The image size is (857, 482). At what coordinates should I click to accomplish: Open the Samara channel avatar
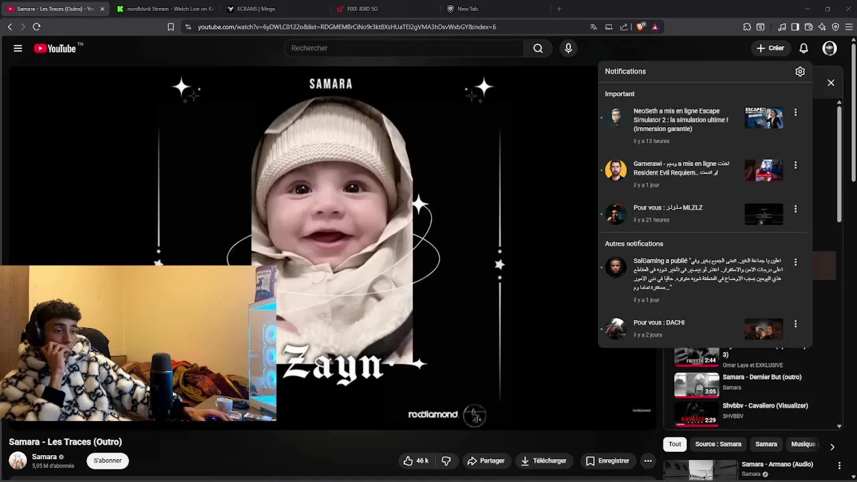tap(17, 461)
